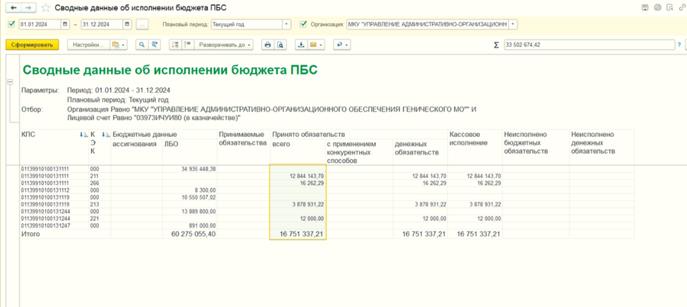The height and width of the screenshot is (307, 687).
Task: Select ЛБО cell 34 935 448,38
Action: point(190,169)
